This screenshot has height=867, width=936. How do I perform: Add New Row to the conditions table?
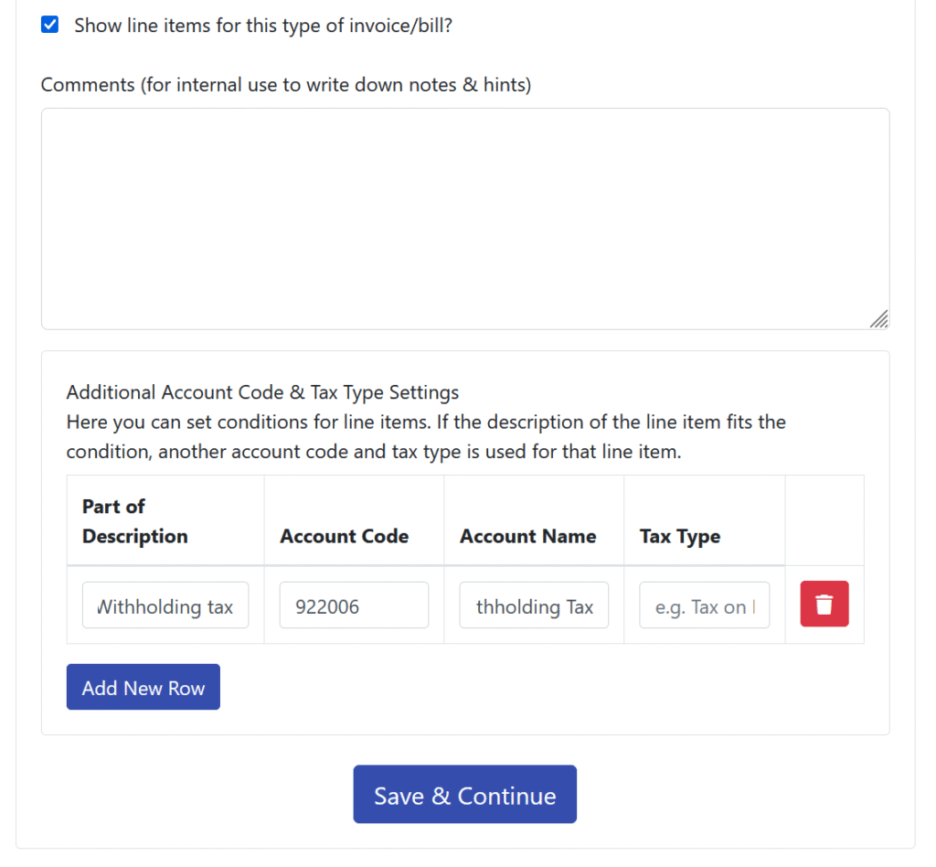pyautogui.click(x=144, y=687)
